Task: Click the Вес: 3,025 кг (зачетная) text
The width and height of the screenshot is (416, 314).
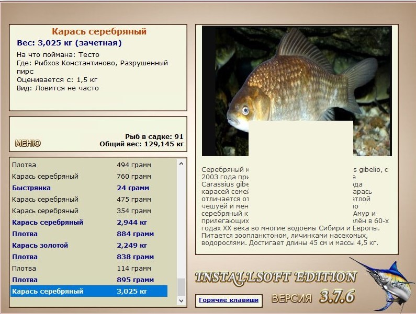Action: (69, 43)
